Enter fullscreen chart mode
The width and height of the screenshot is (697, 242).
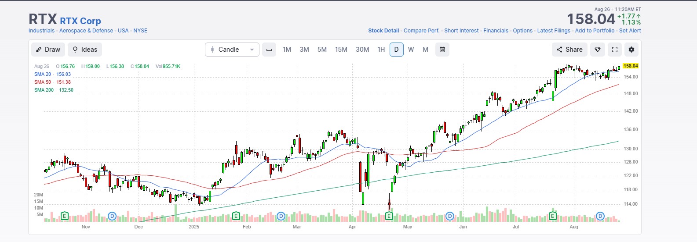click(x=615, y=50)
